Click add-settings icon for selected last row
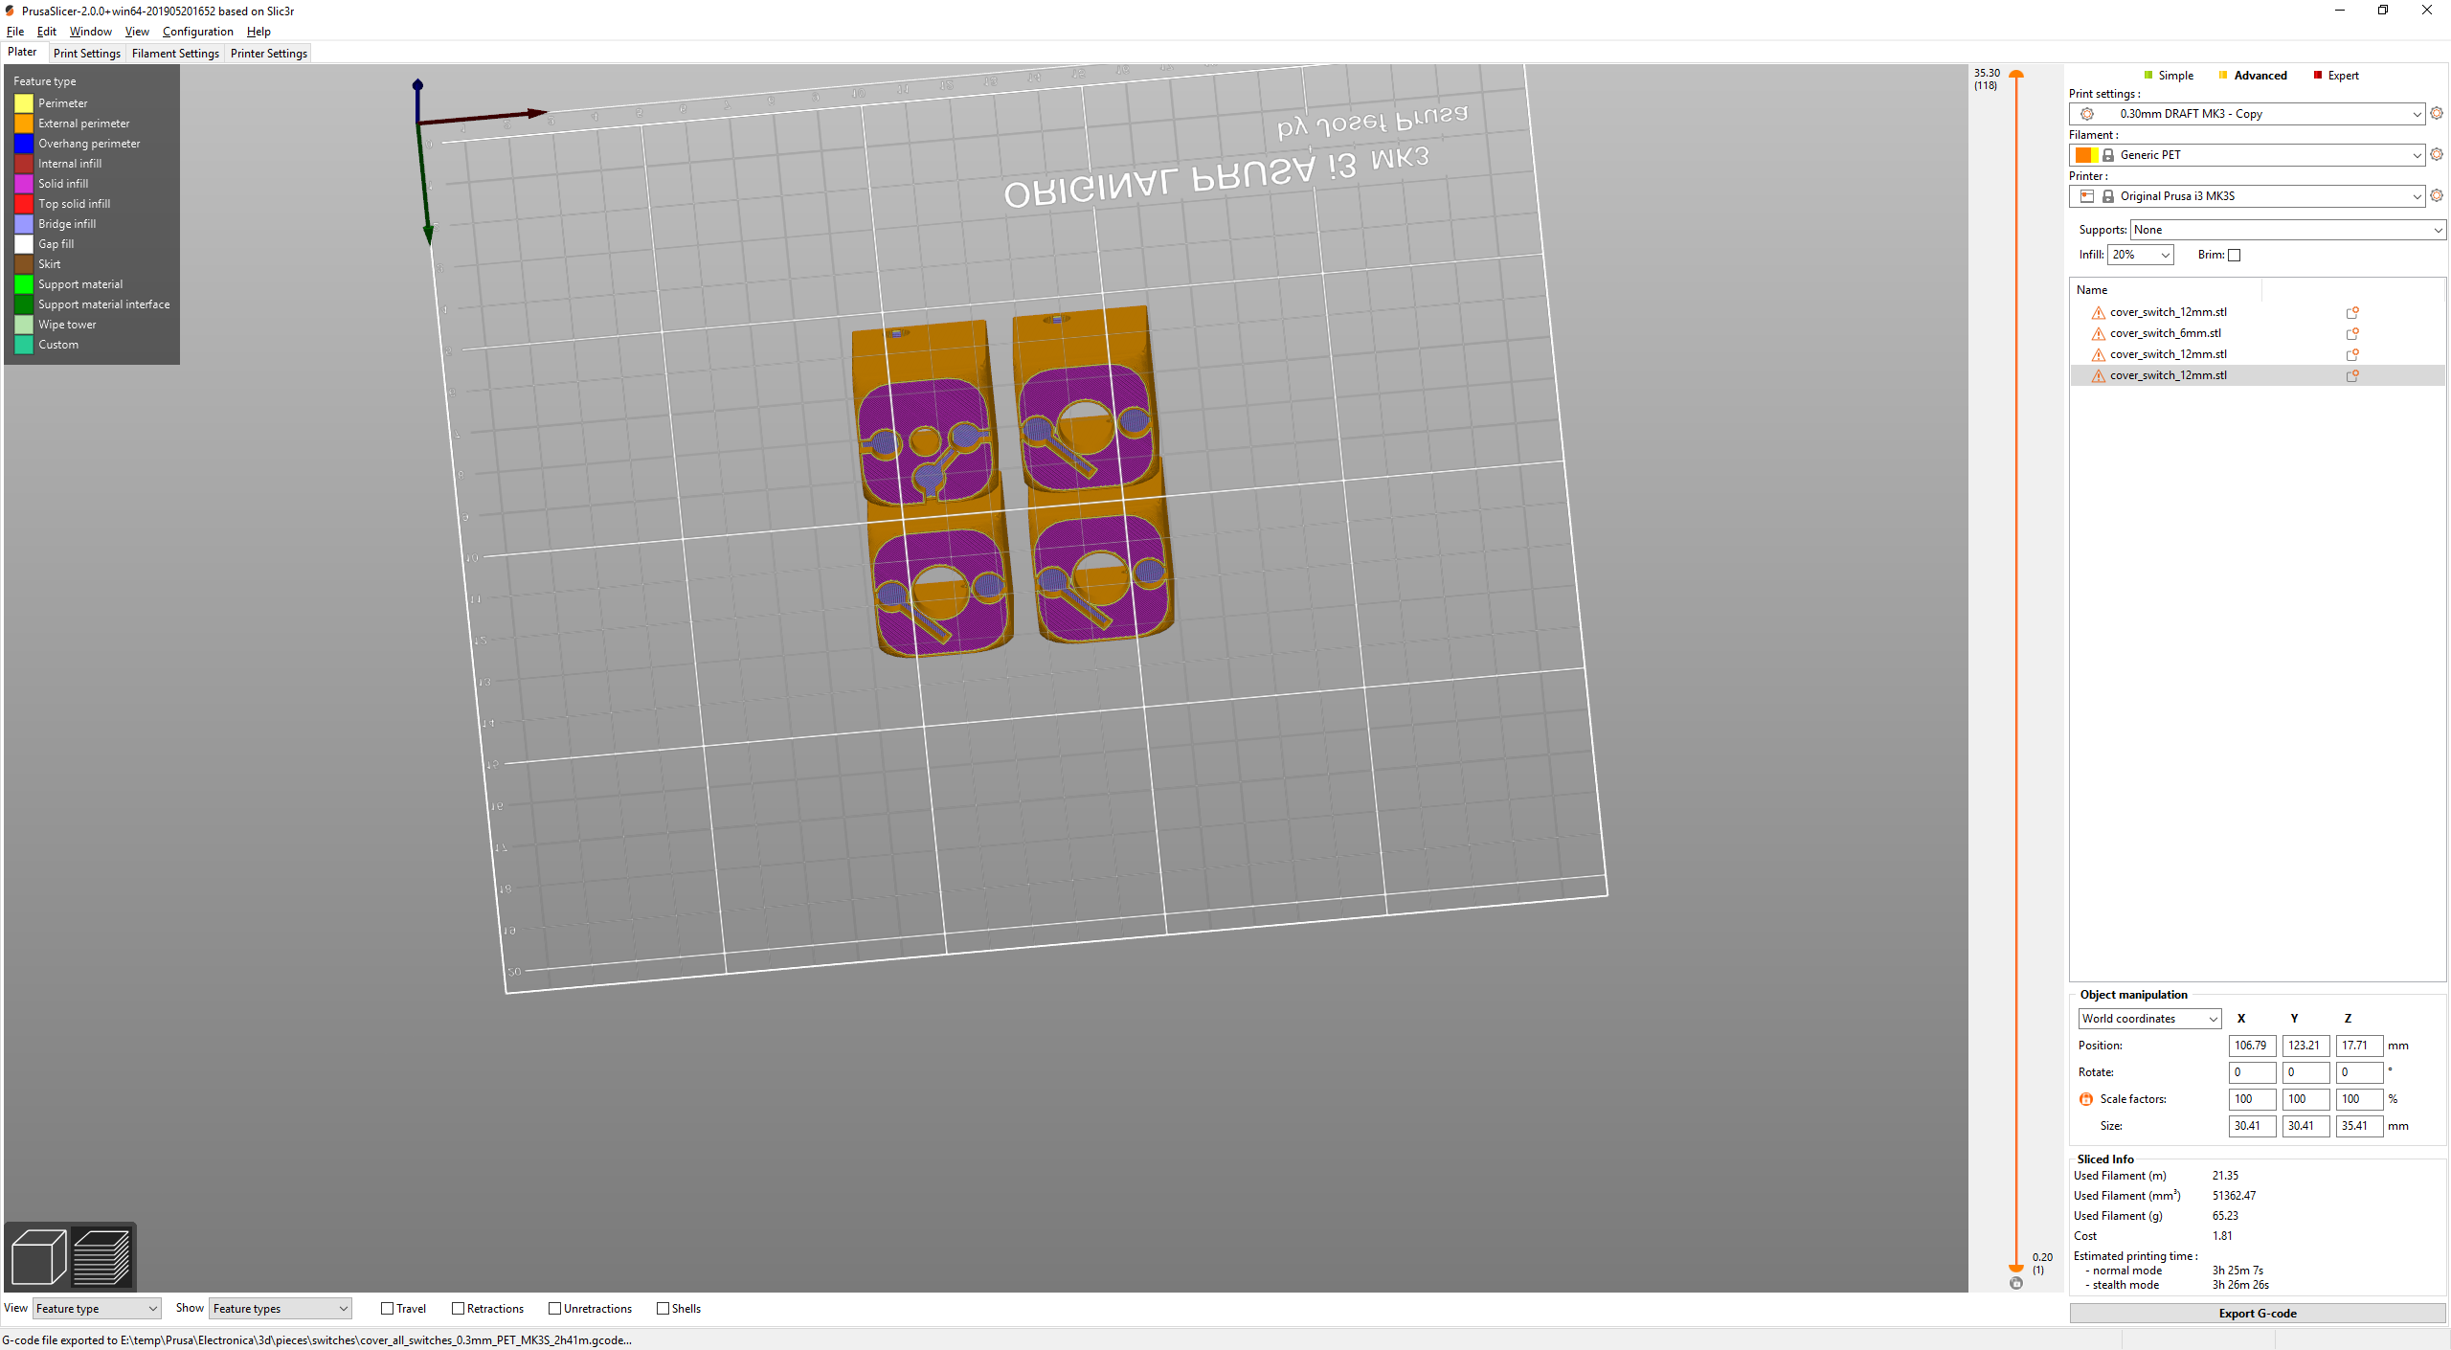 coord(2351,376)
